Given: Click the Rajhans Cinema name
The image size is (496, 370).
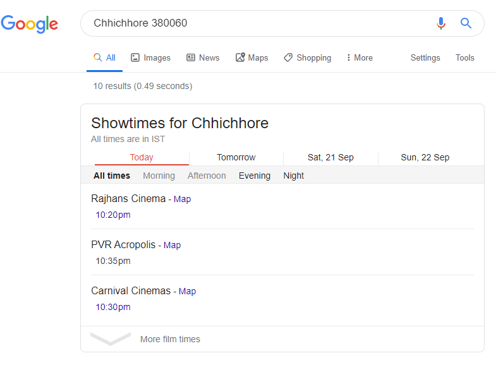Looking at the screenshot, I should 128,198.
